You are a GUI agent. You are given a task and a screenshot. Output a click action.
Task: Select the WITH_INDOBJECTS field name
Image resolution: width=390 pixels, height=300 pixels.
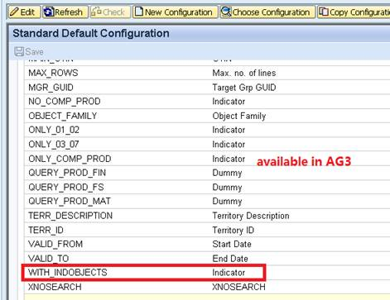(68, 273)
